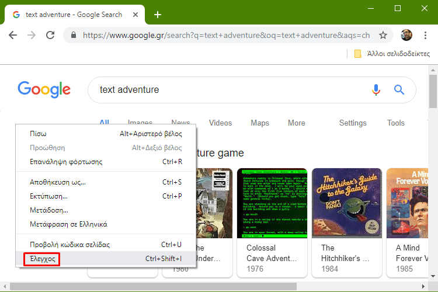438x292 pixels.
Task: Click the horizontal scrollbar right arrow
Action: pyautogui.click(x=423, y=286)
